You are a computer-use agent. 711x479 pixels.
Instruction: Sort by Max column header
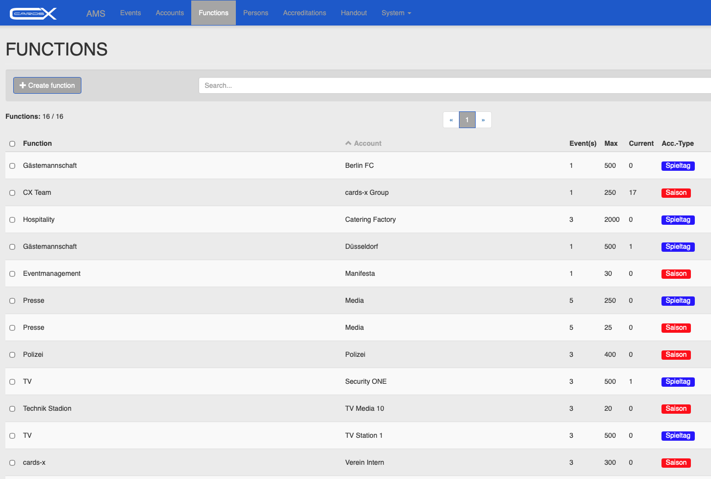click(611, 143)
